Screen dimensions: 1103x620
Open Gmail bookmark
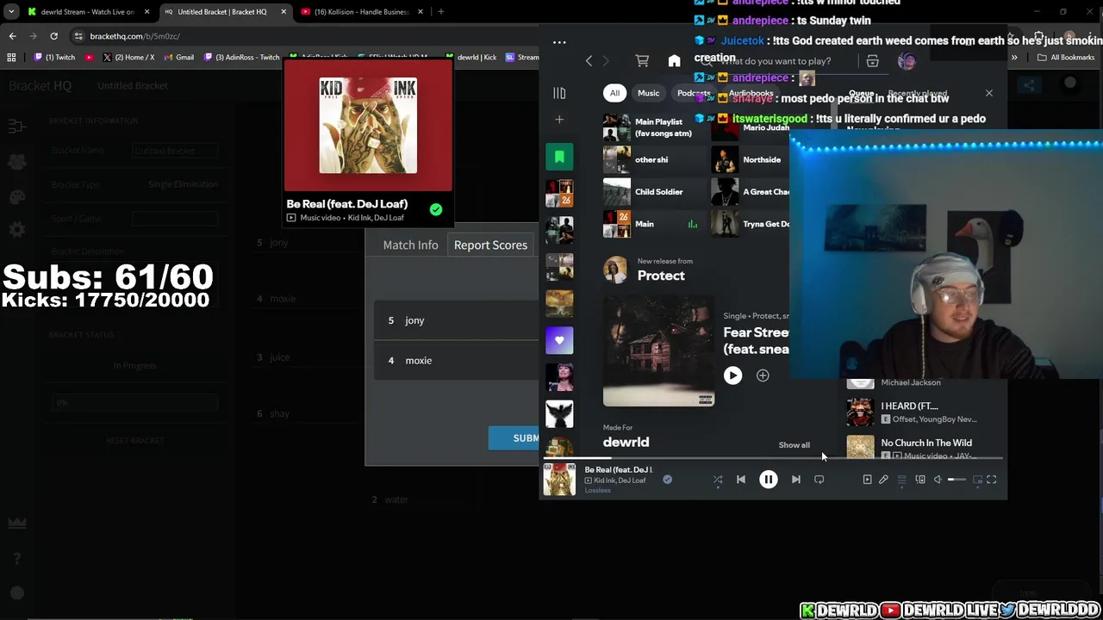pos(178,57)
